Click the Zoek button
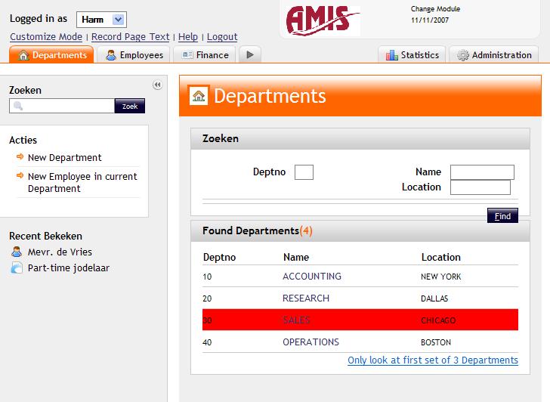Screen dimensions: 550x402 [x=130, y=106]
